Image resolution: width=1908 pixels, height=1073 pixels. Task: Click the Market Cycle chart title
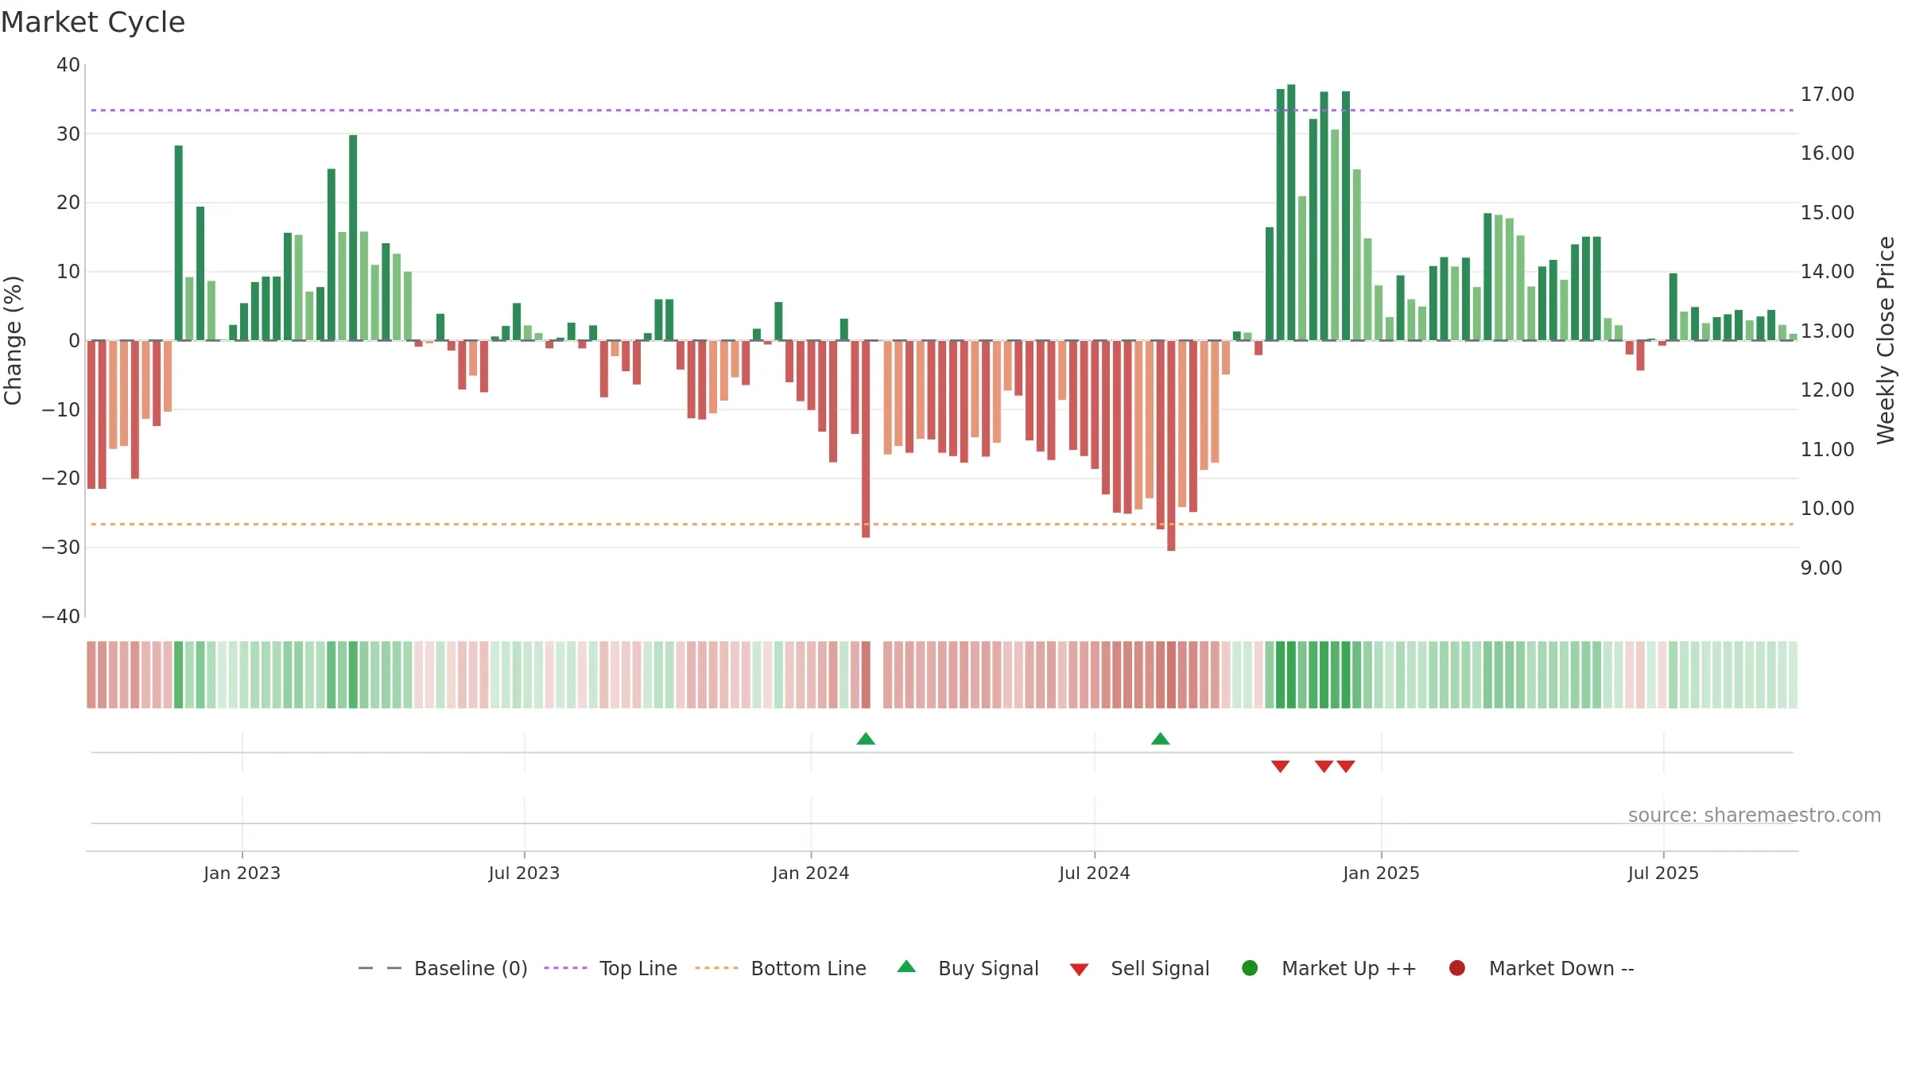point(93,22)
